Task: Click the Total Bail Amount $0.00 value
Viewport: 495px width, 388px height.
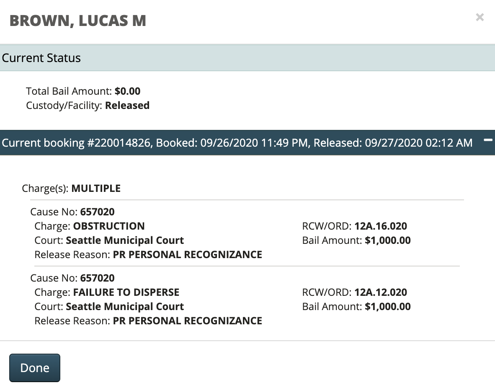Action: pyautogui.click(x=127, y=91)
